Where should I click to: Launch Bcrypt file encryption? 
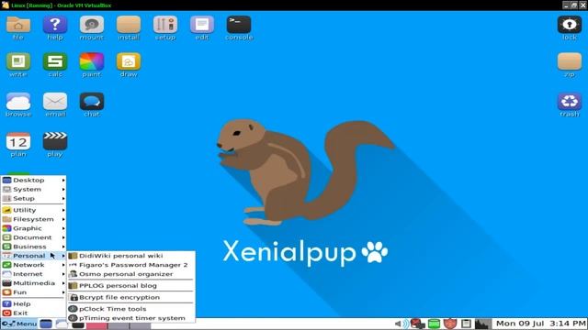pyautogui.click(x=131, y=297)
